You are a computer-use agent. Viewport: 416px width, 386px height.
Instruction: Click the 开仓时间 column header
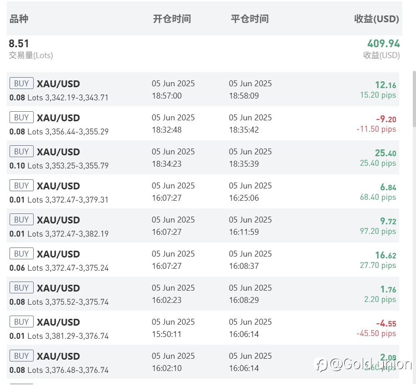coord(172,19)
